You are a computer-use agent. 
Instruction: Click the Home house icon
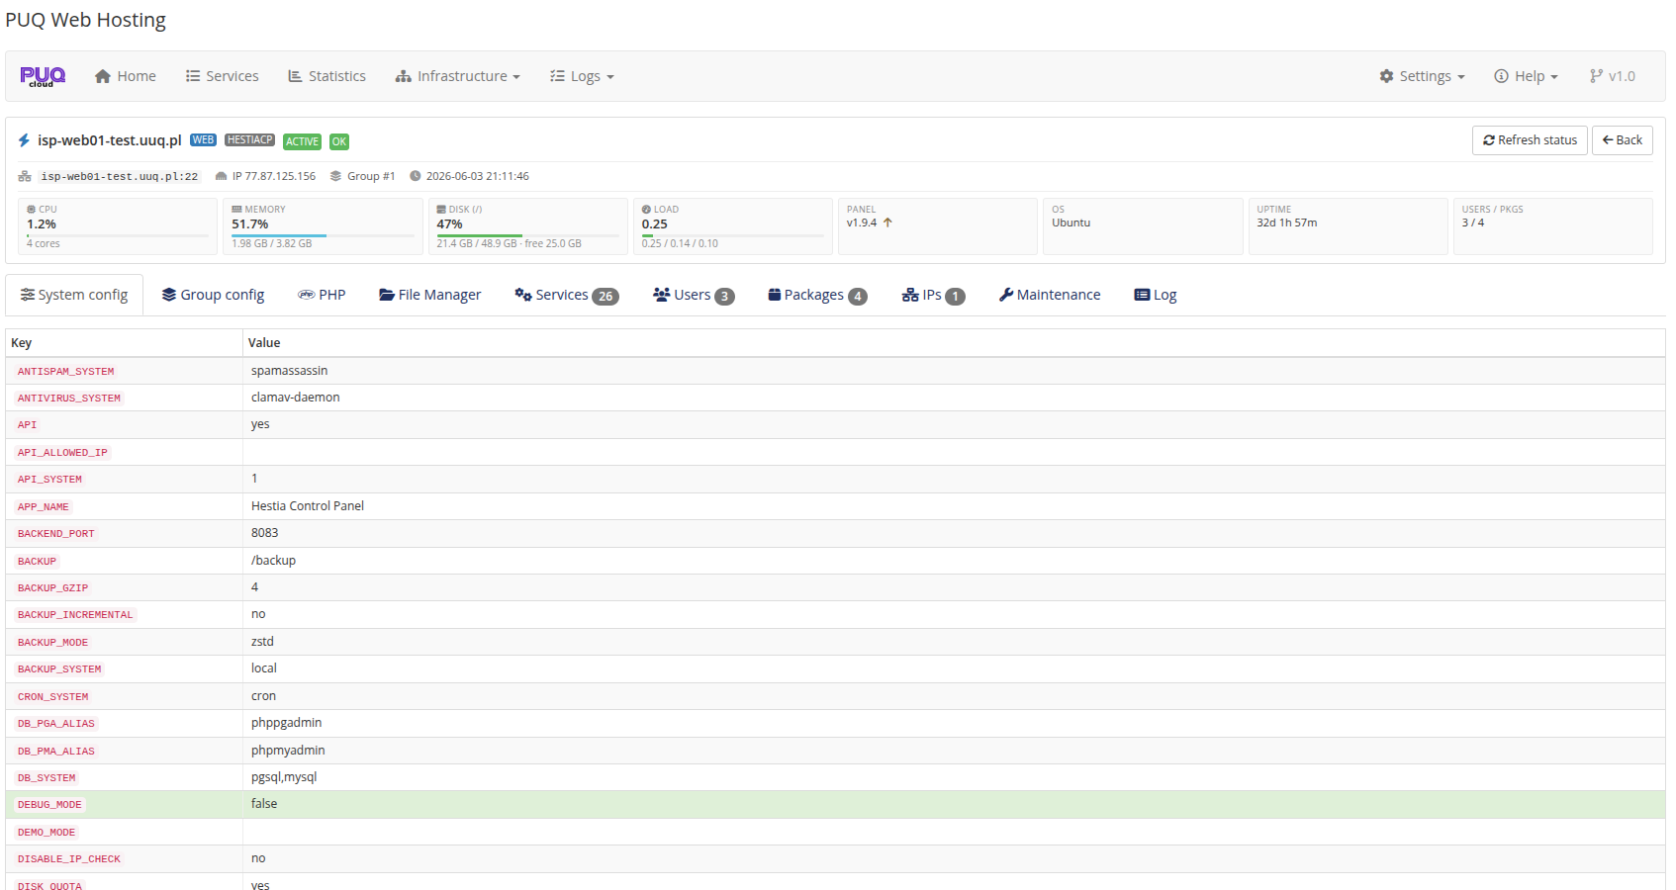tap(103, 76)
